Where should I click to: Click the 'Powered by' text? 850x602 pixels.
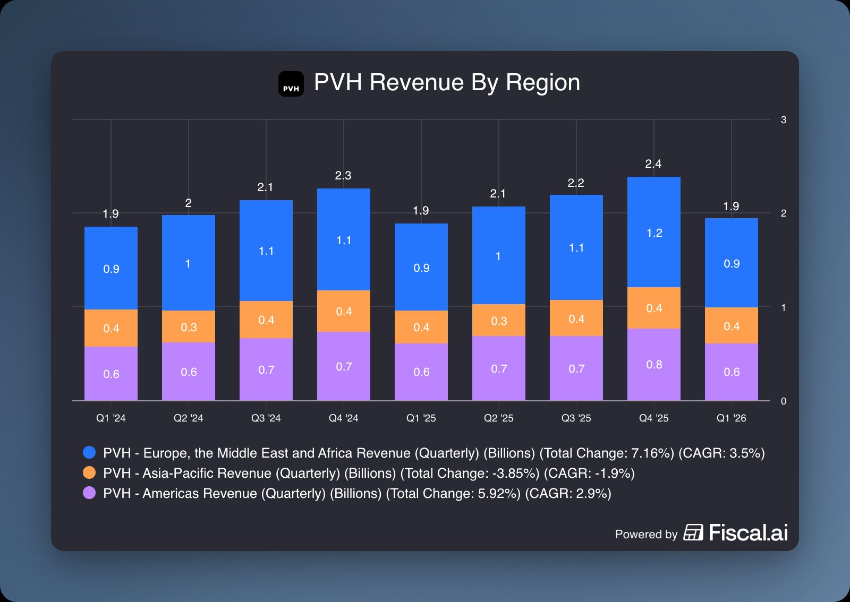coord(646,534)
